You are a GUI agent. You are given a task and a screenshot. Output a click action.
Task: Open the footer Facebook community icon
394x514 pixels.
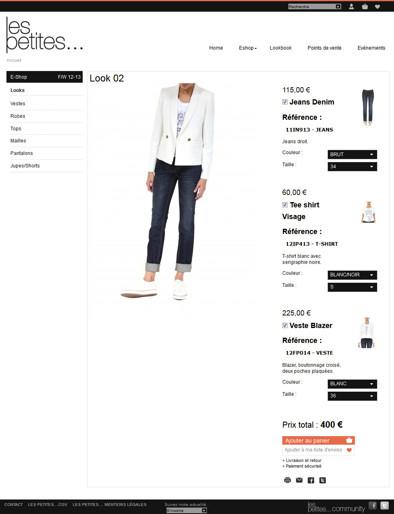373,506
